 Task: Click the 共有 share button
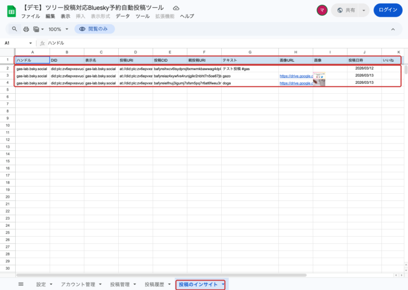coord(346,10)
